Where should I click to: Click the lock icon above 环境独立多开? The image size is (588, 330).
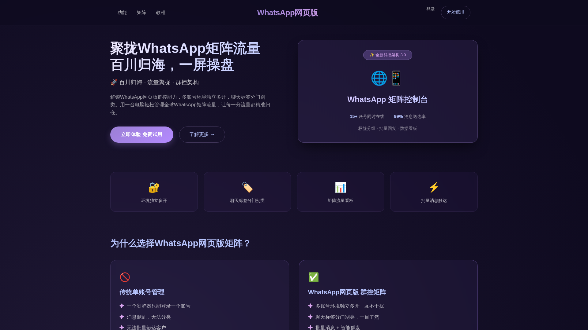pos(154,187)
